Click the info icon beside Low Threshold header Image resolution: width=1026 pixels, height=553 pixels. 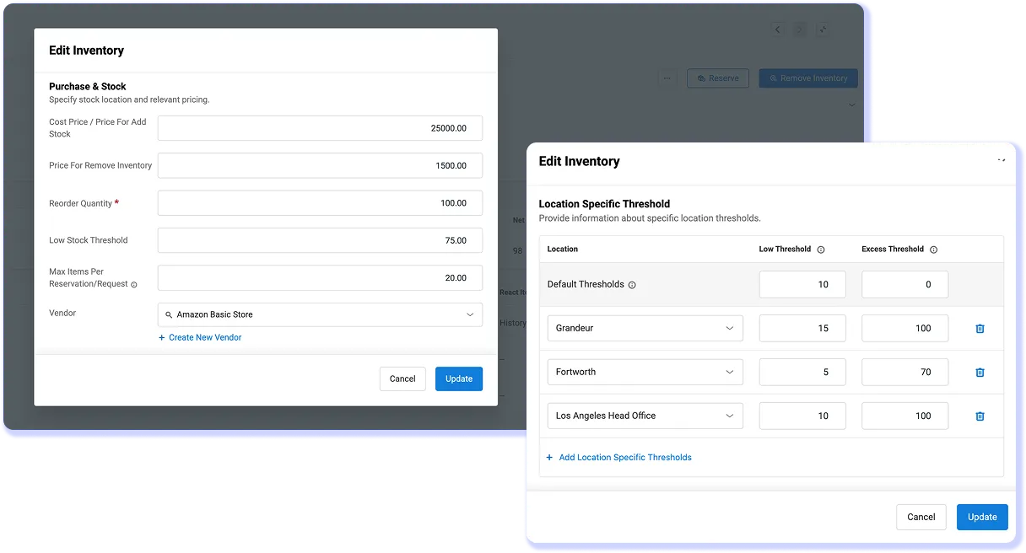[820, 249]
